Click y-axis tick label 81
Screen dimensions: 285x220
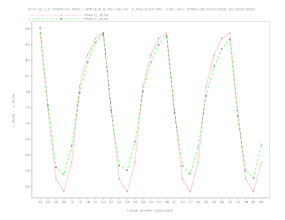pos(28,76)
